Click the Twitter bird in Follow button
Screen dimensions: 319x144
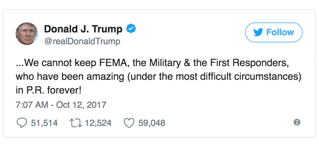coord(258,33)
